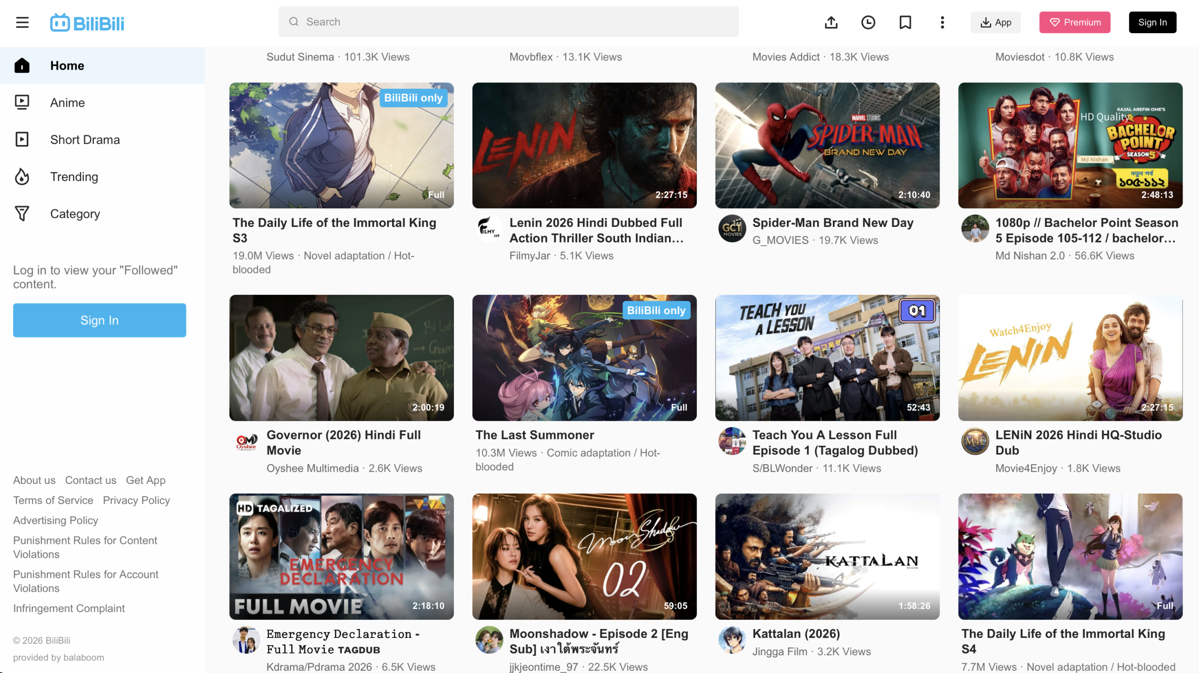1199x673 pixels.
Task: Click the BiliBili logo
Action: click(87, 22)
